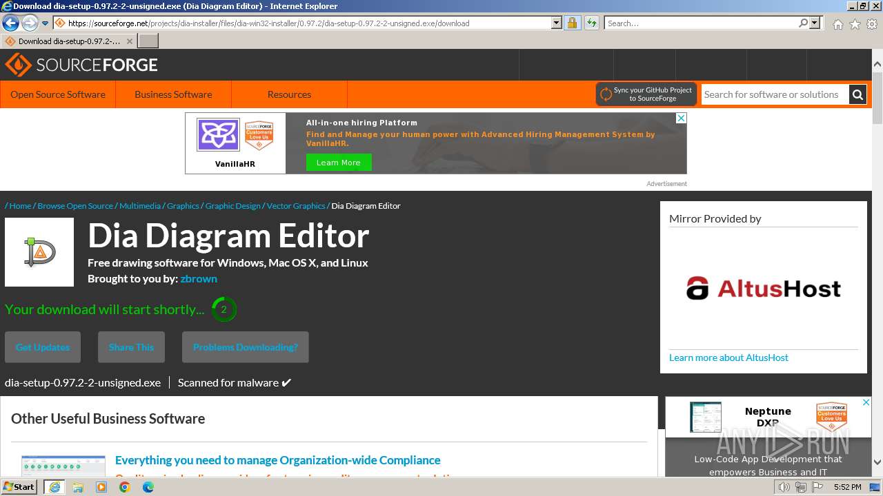Open Microsoft Edge from the taskbar
This screenshot has width=883, height=496.
pyautogui.click(x=148, y=487)
